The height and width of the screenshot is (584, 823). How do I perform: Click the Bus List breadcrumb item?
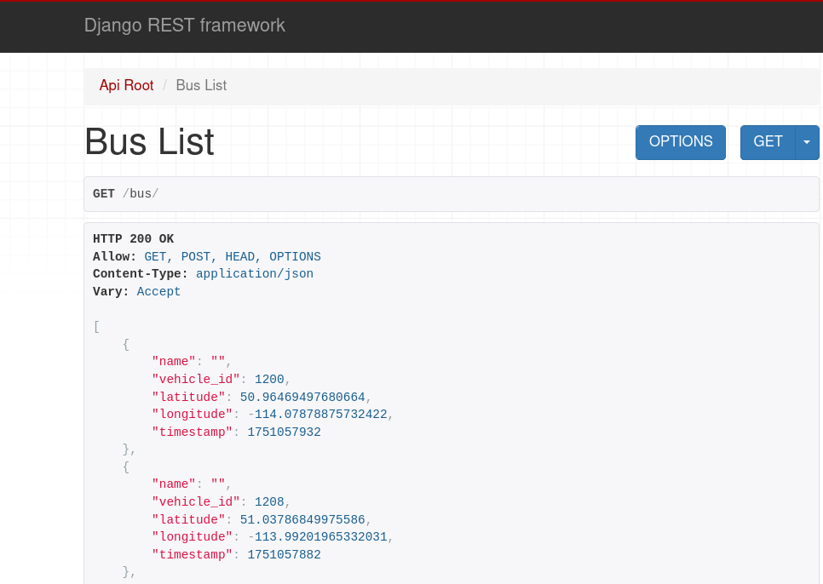201,85
